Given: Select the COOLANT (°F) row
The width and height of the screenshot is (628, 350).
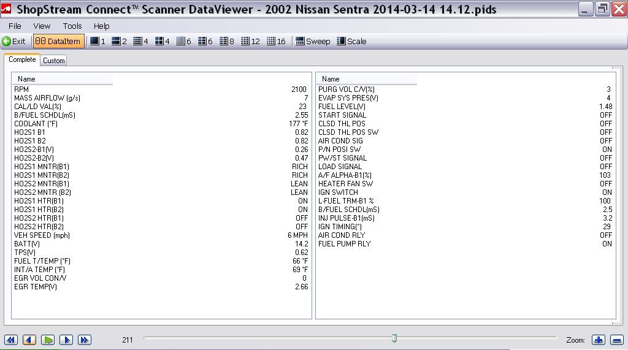Looking at the screenshot, I should point(161,124).
